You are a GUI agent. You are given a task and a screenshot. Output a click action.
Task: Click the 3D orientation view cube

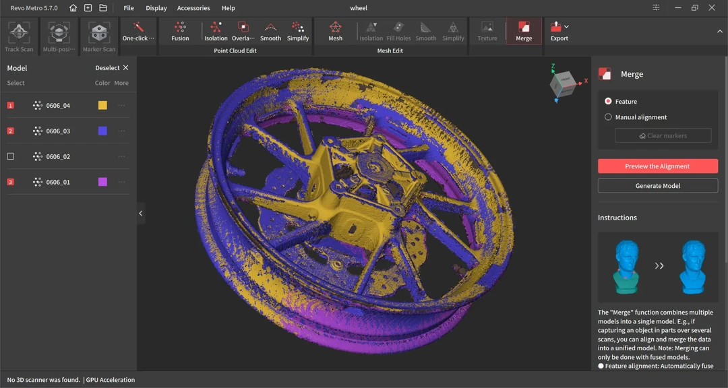point(563,85)
